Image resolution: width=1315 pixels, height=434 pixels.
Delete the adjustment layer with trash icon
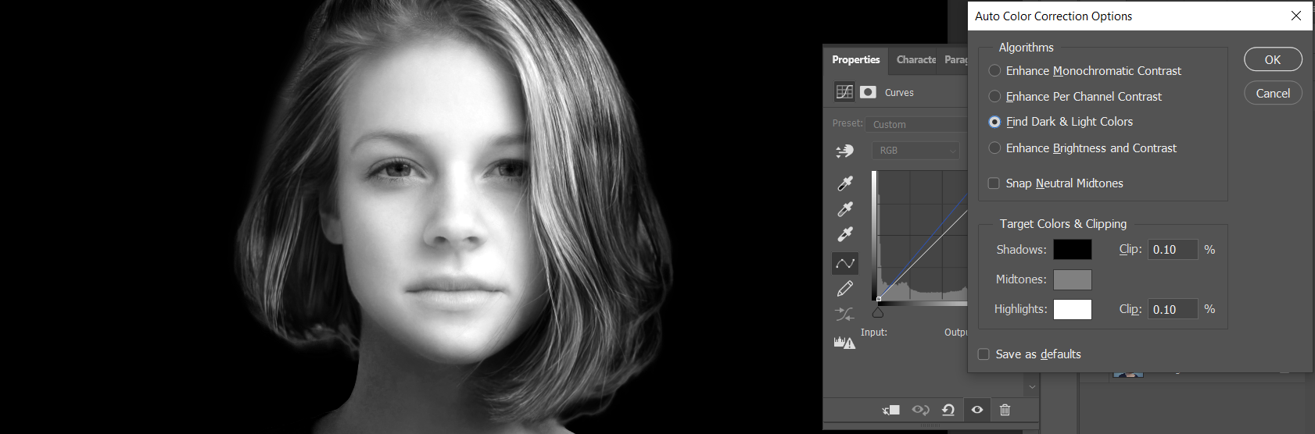[x=1005, y=410]
